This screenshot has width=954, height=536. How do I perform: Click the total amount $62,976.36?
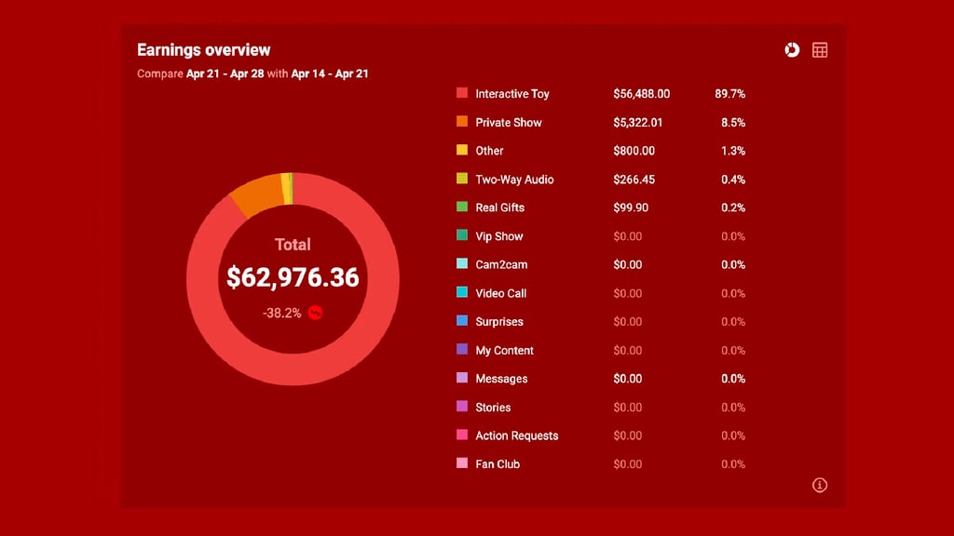coord(293,277)
